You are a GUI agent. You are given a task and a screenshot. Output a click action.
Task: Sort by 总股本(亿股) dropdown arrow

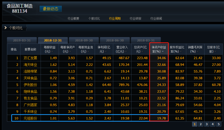[215, 51]
